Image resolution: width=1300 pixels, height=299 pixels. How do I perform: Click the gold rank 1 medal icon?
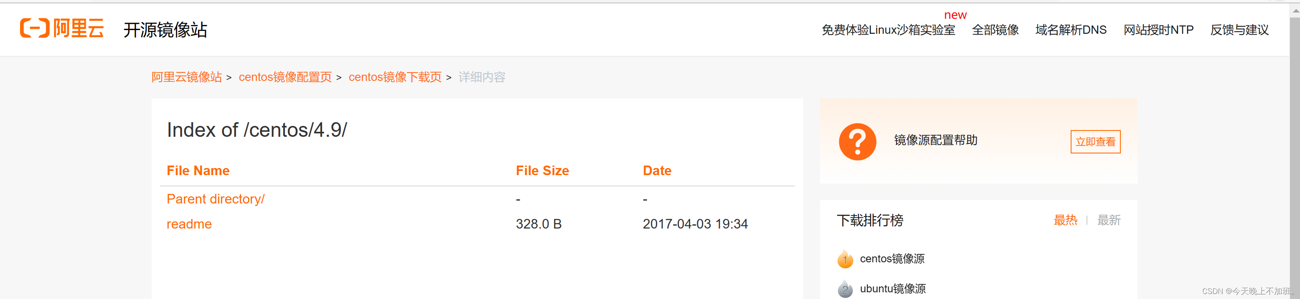click(845, 259)
